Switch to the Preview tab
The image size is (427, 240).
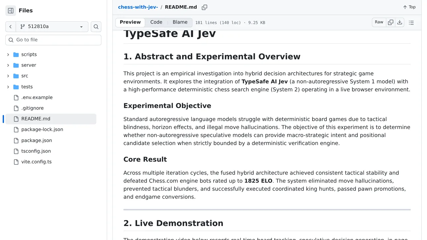pyautogui.click(x=130, y=22)
